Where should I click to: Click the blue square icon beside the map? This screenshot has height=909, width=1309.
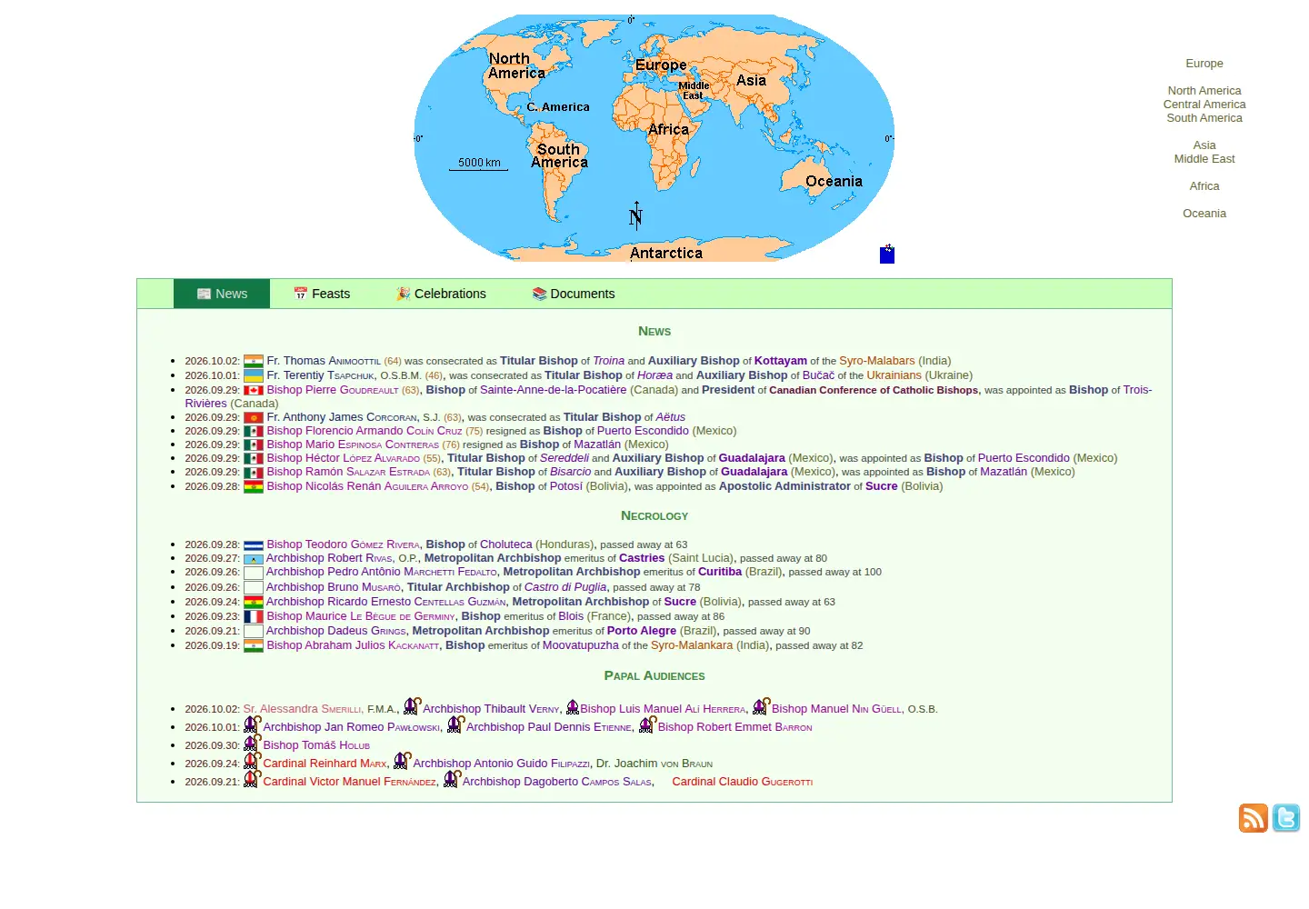click(887, 255)
